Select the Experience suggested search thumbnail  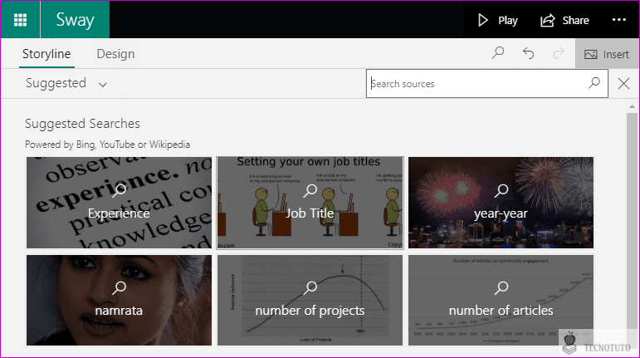120,203
